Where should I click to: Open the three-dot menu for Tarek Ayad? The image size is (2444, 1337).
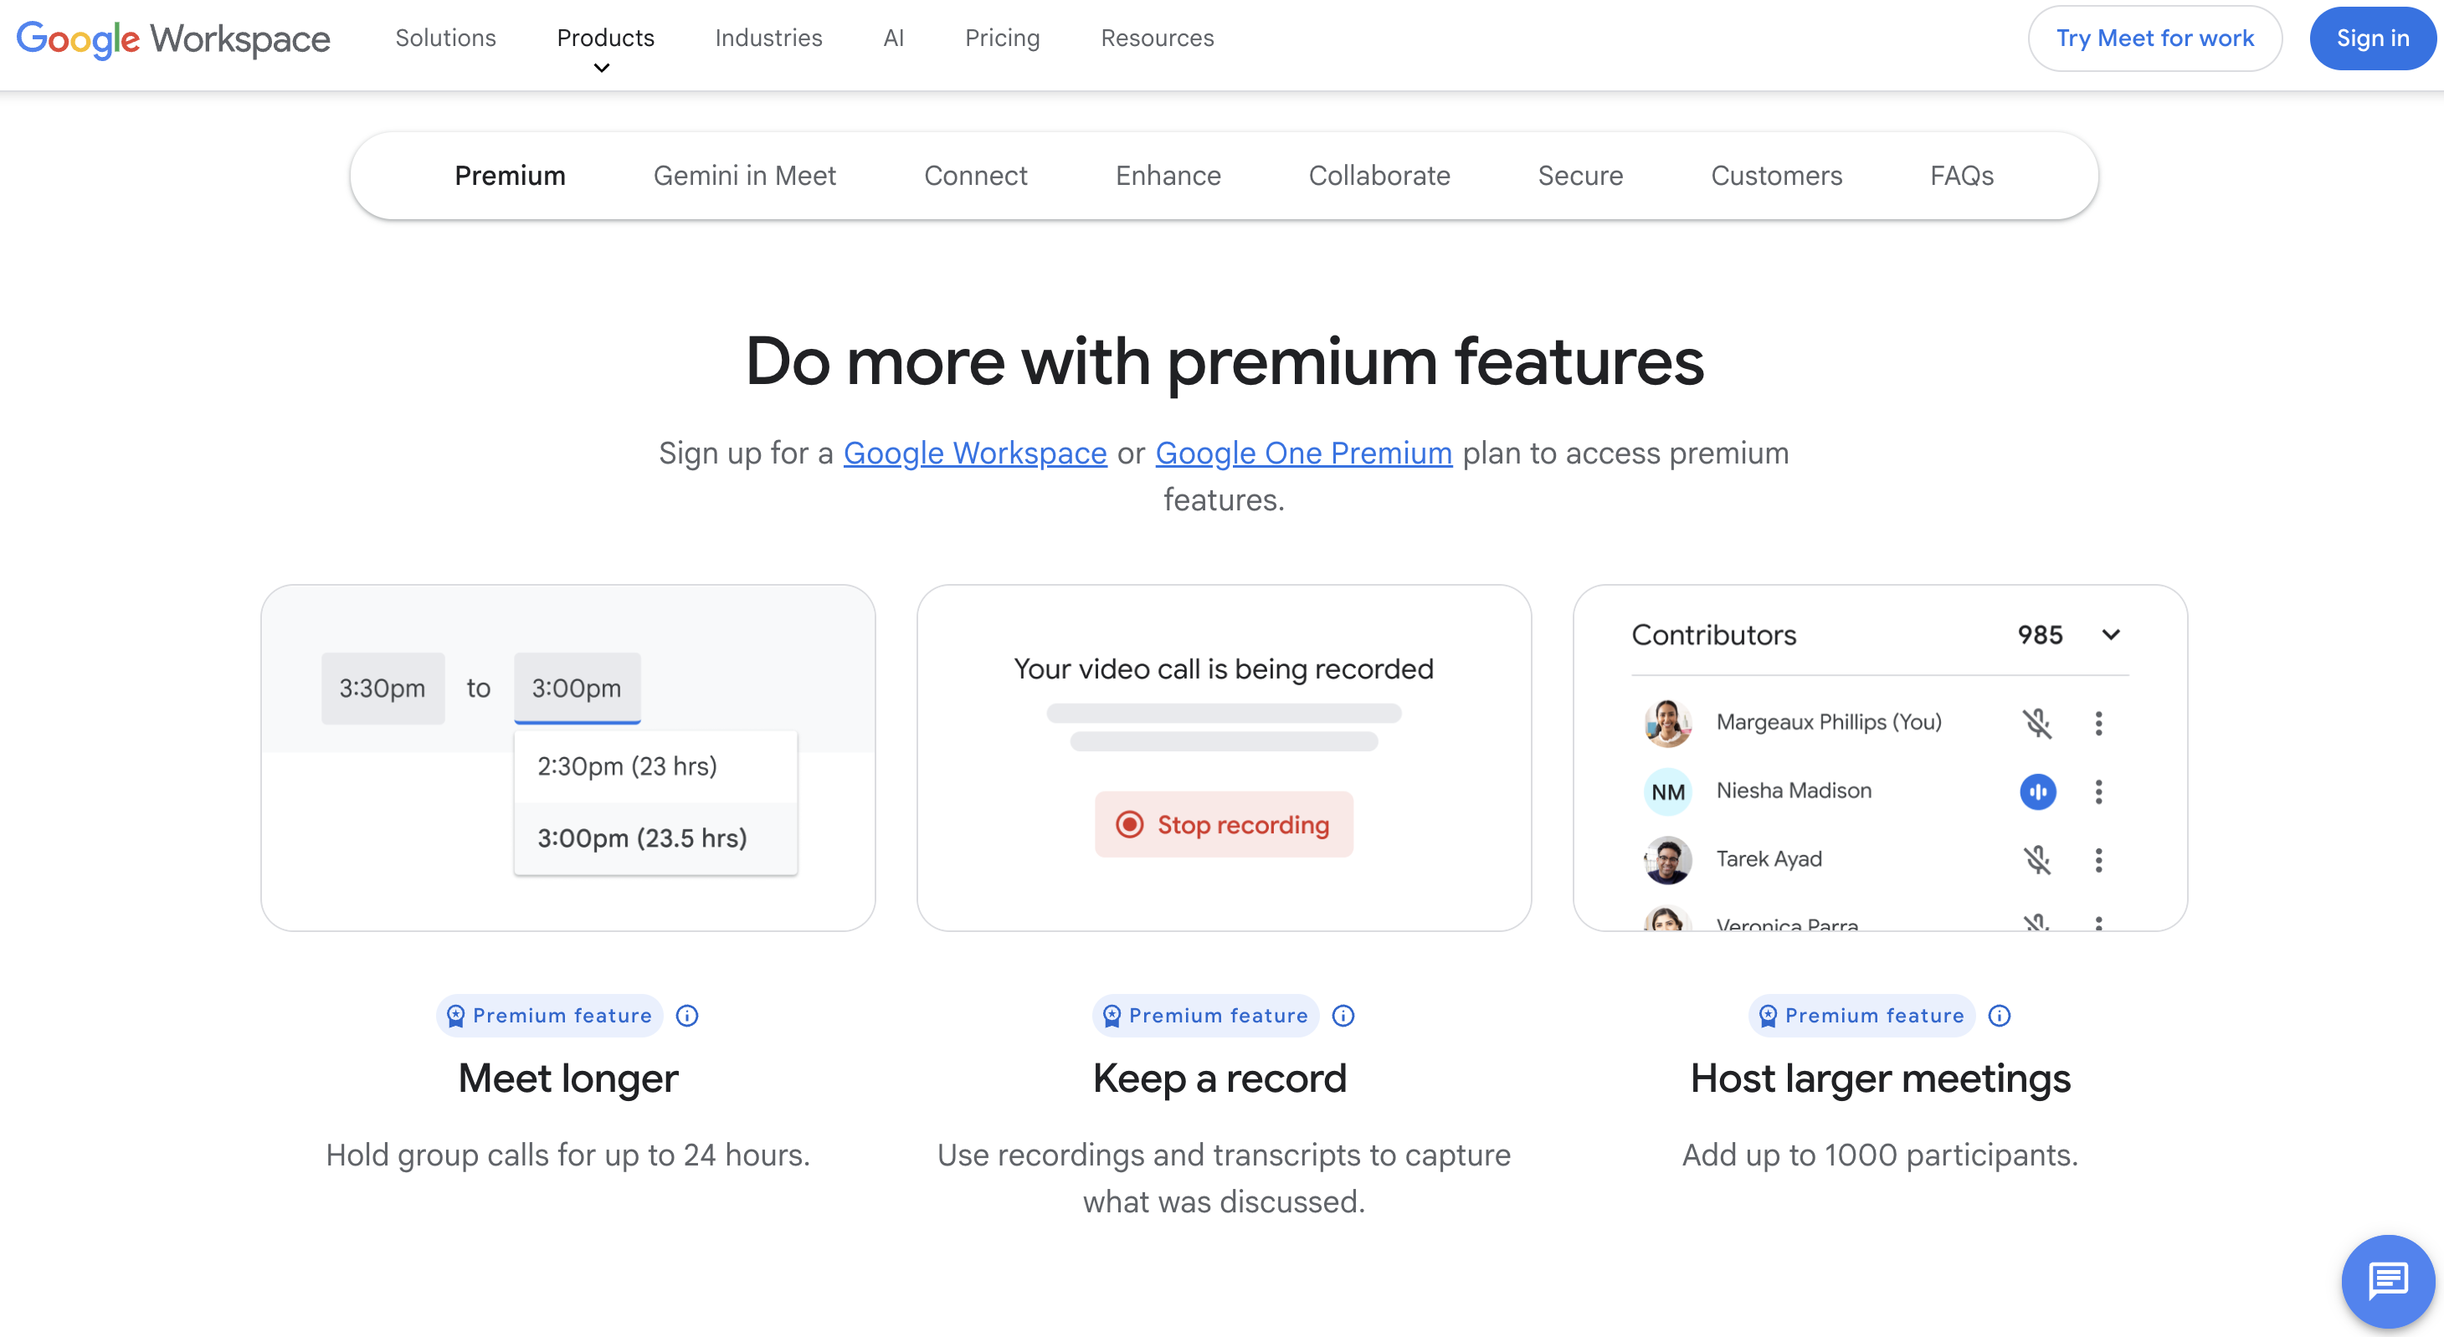tap(2098, 860)
